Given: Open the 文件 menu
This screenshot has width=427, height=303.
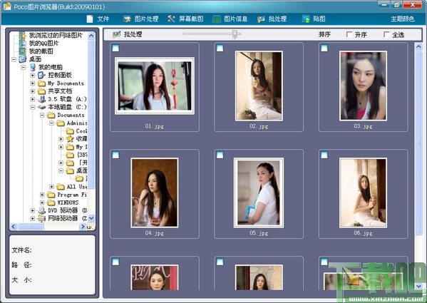Looking at the screenshot, I should tap(103, 19).
